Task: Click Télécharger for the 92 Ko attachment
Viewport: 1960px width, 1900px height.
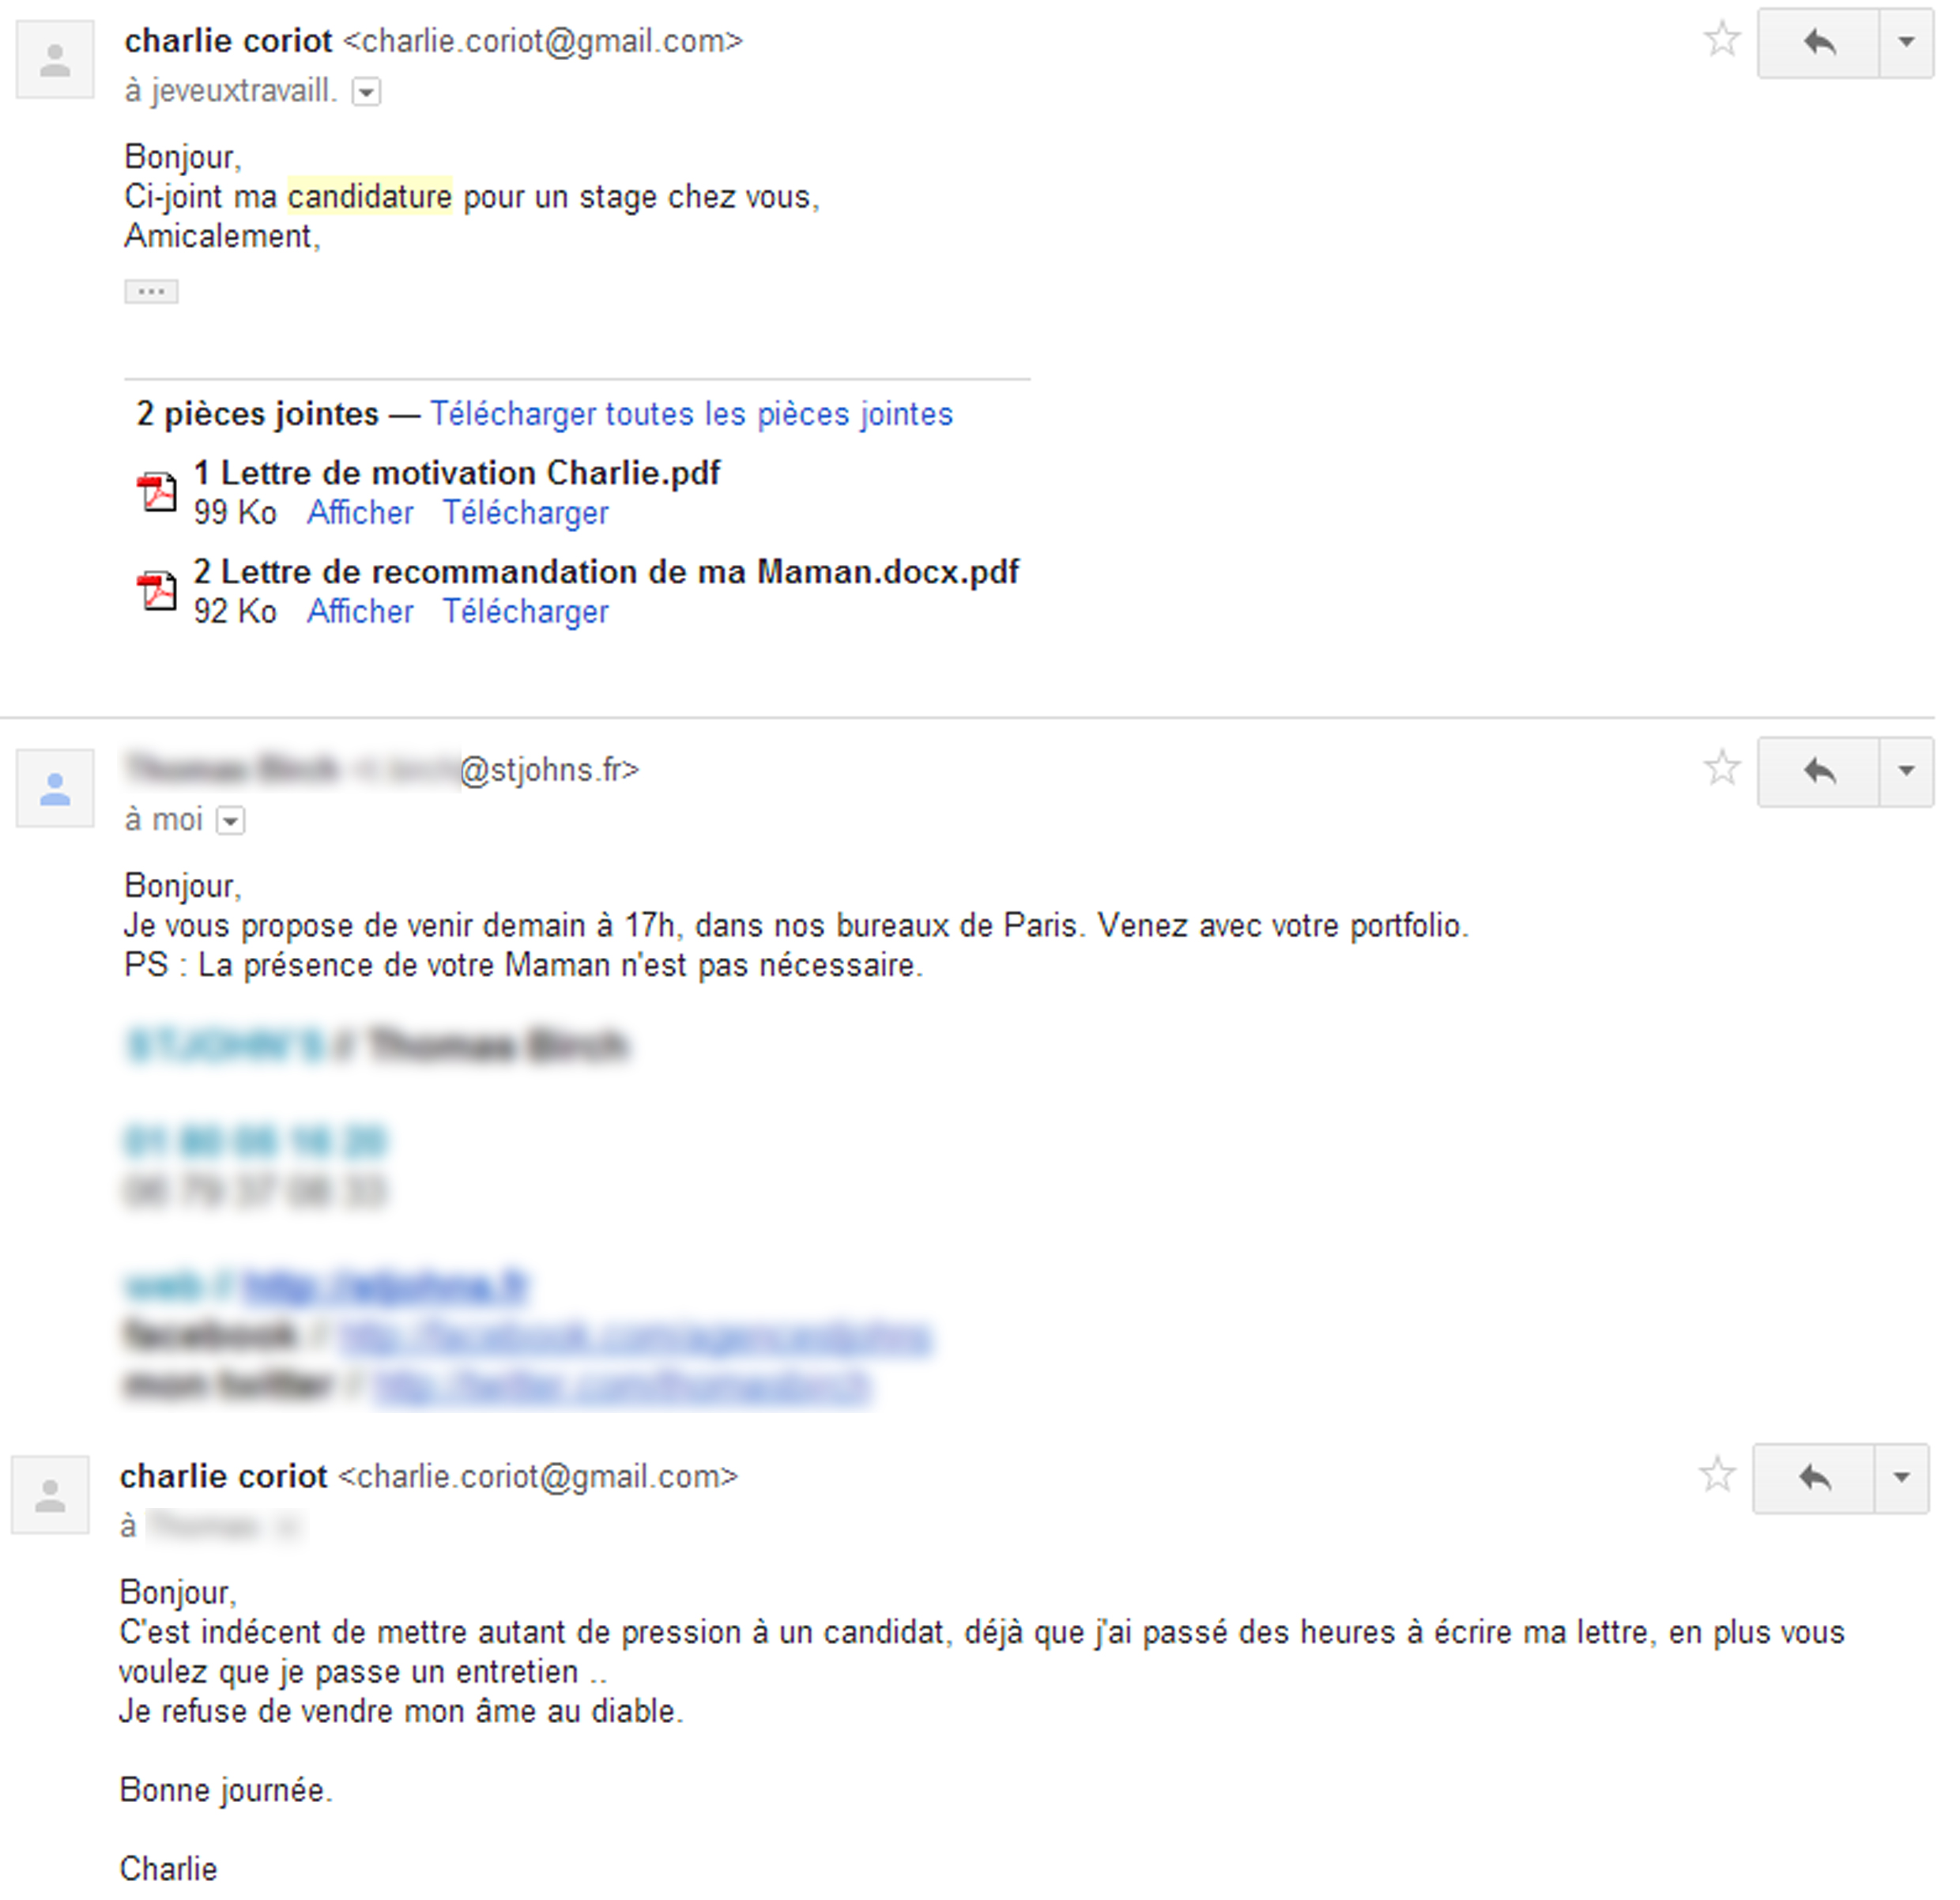Action: pos(525,612)
